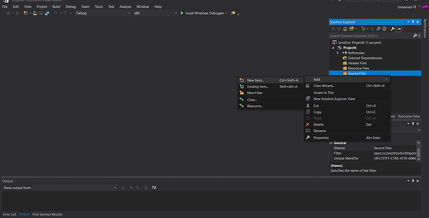
Task: Click the green Start debugging play icon
Action: (x=182, y=13)
